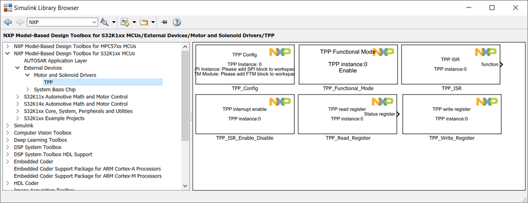The image size is (528, 203).
Task: Expand the HDL Coder node
Action: pos(7,183)
